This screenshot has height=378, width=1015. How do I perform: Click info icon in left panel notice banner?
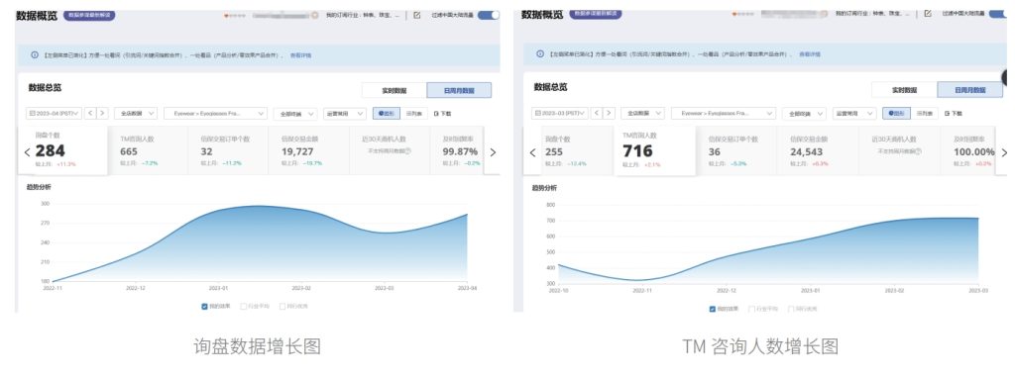[x=35, y=55]
